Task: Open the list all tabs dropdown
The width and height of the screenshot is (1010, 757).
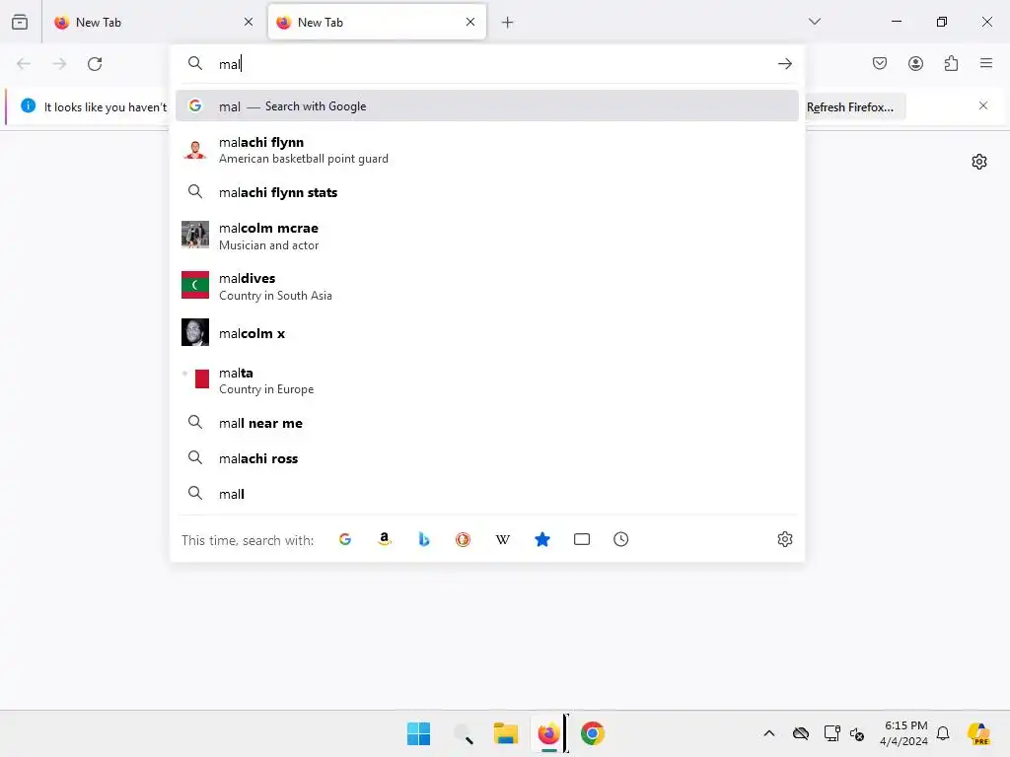Action: tap(815, 22)
